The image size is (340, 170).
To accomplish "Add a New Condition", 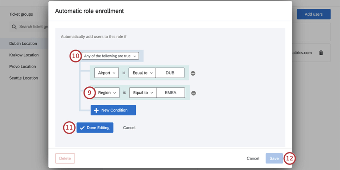I will coord(113,110).
